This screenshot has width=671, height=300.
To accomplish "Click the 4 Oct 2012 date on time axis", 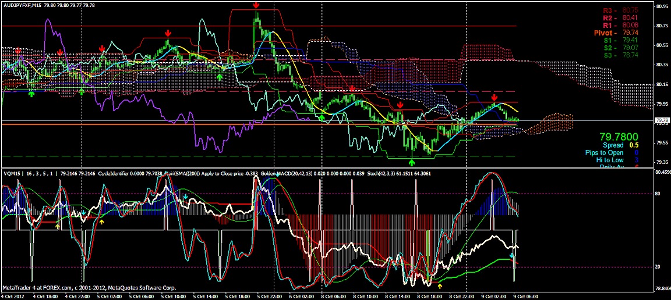I will (x=13, y=296).
